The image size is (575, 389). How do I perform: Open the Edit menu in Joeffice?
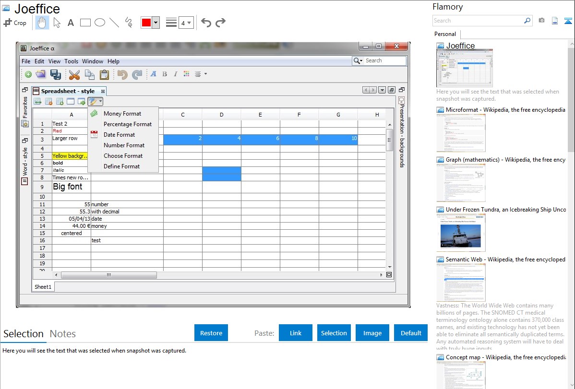(39, 61)
